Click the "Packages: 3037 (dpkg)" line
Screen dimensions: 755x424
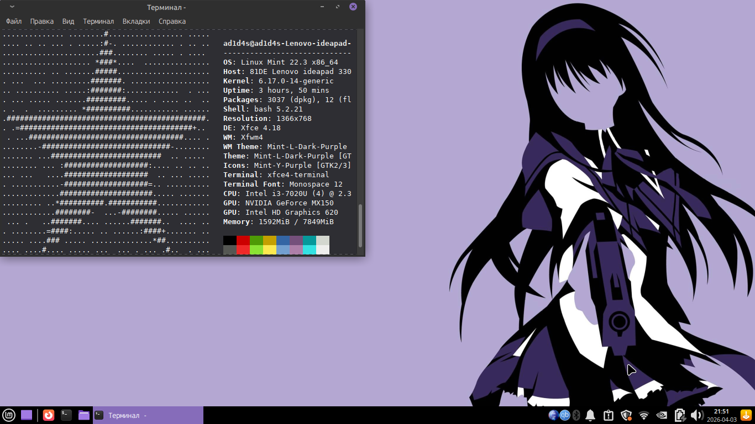tap(287, 100)
